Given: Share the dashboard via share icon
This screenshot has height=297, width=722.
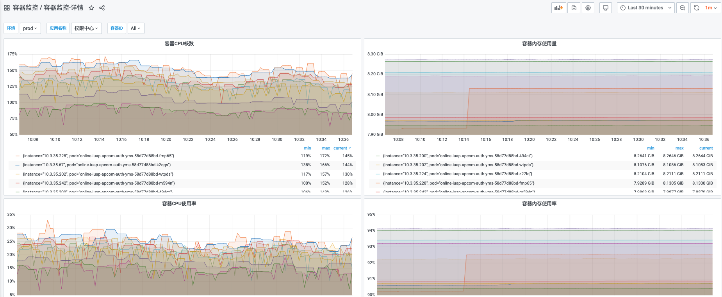Looking at the screenshot, I should coord(102,8).
